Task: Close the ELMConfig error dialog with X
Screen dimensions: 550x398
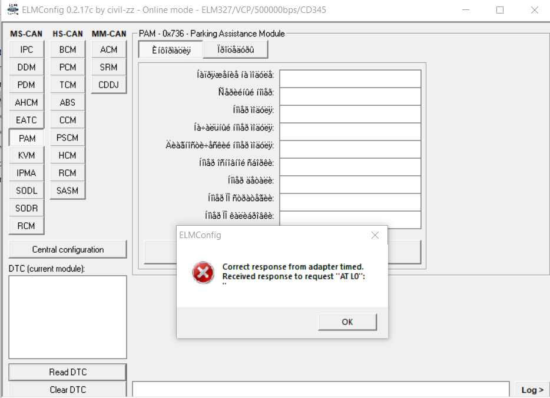Action: point(375,235)
